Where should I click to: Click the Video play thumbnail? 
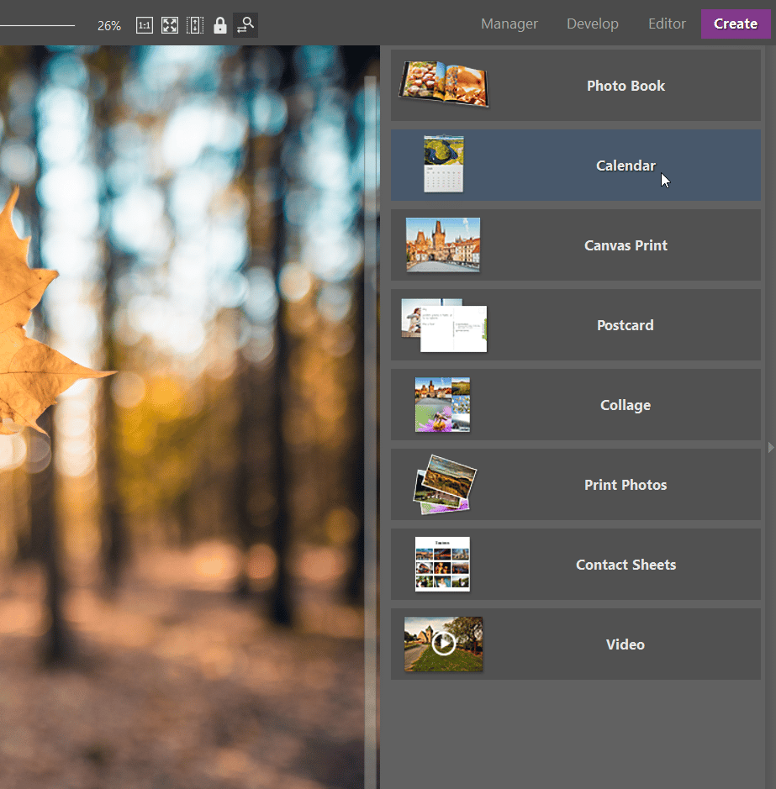point(443,644)
